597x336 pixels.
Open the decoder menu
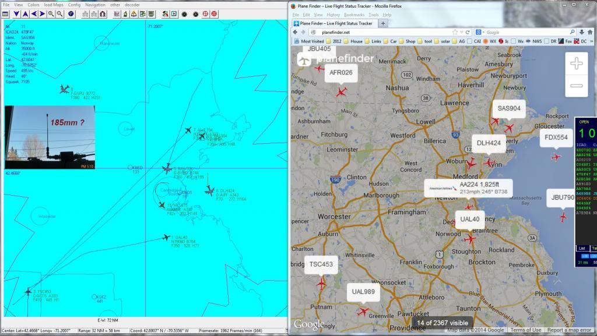tap(132, 5)
